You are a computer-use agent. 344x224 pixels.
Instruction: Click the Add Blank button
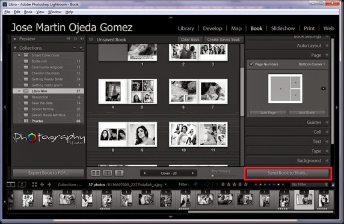pyautogui.click(x=307, y=113)
